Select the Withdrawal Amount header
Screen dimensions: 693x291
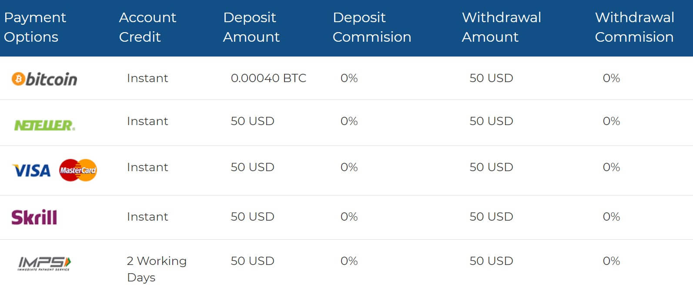point(502,27)
